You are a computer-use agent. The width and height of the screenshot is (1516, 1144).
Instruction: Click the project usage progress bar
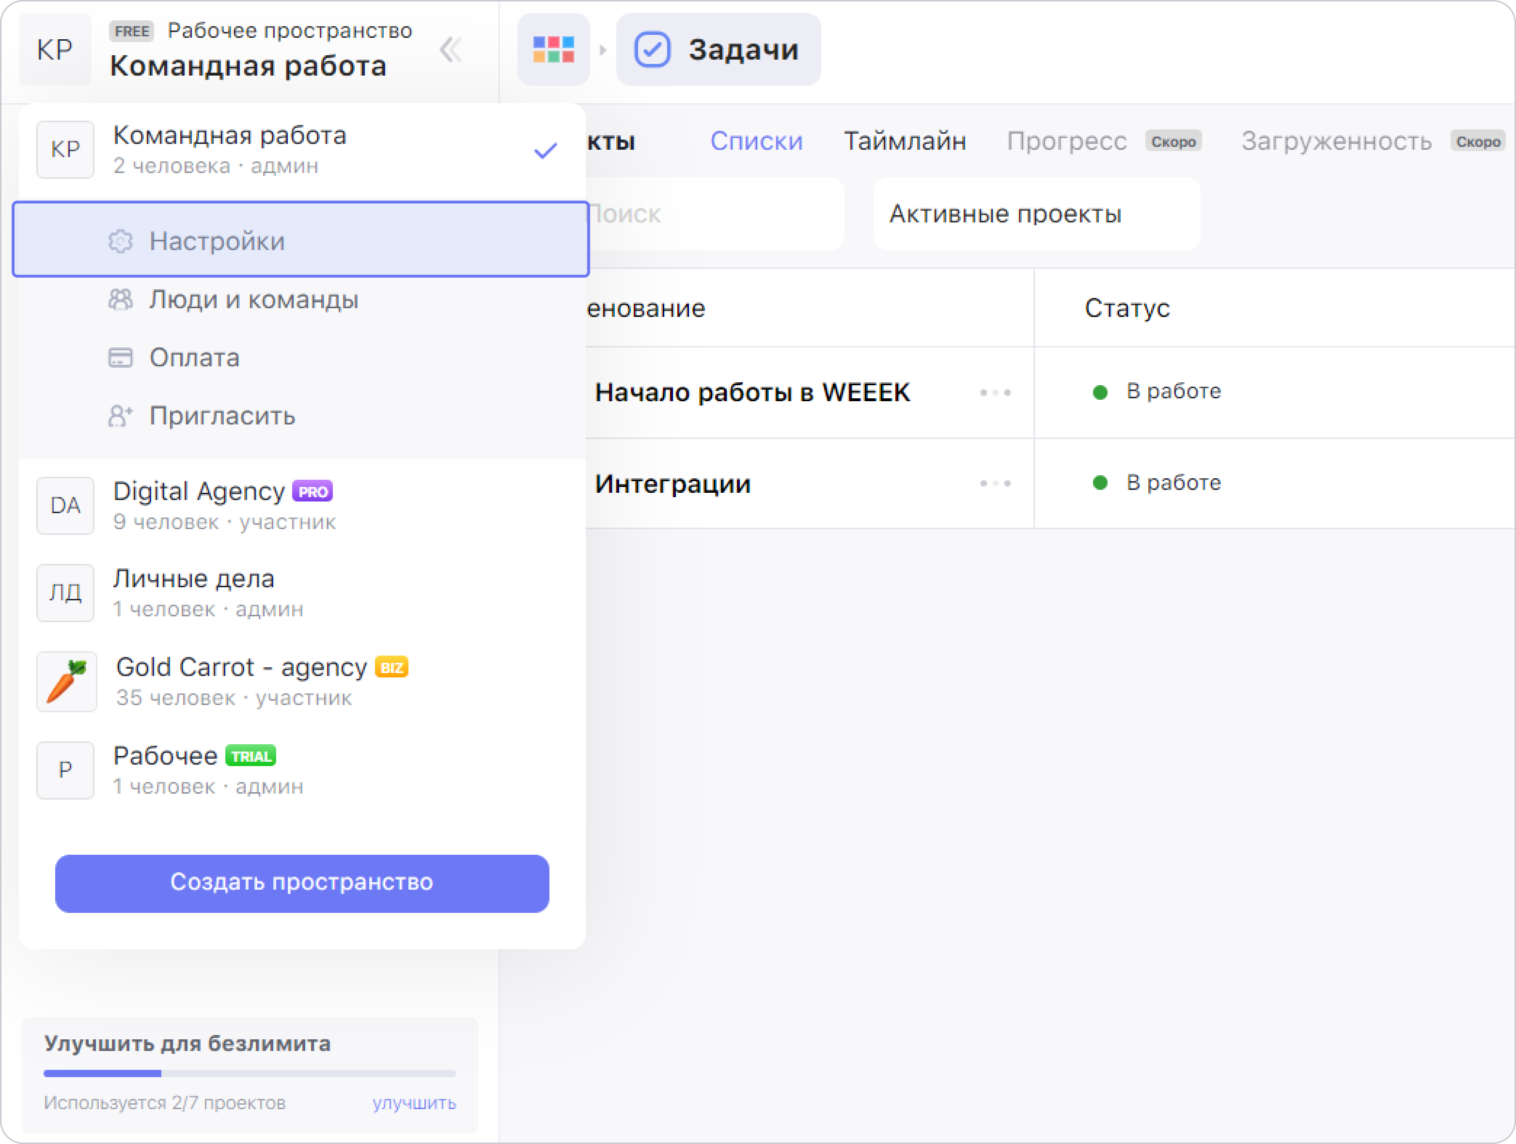coord(250,1073)
